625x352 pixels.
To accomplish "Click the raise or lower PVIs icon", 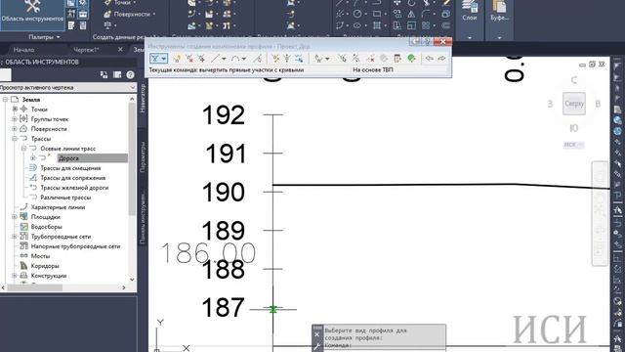I will click(x=286, y=59).
